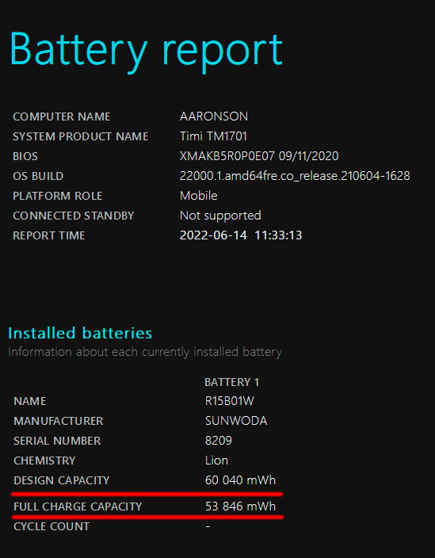Image resolution: width=435 pixels, height=558 pixels.
Task: Click the chemistry Lion value
Action: point(216,461)
